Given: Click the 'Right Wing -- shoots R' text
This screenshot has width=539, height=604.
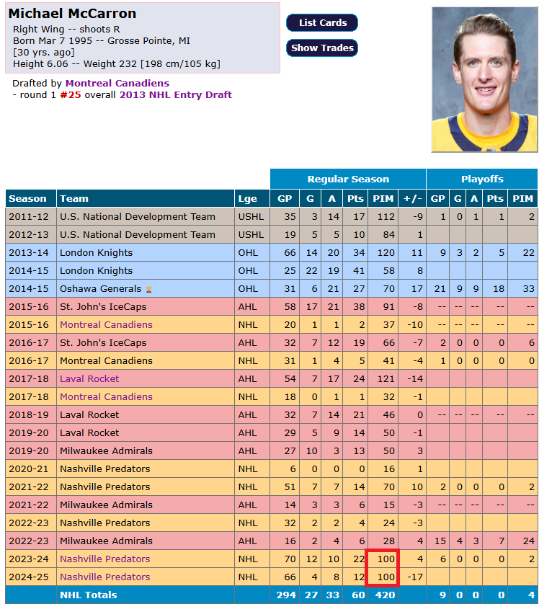Looking at the screenshot, I should 66,30.
